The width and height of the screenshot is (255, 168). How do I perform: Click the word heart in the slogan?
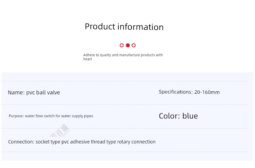pyautogui.click(x=87, y=59)
